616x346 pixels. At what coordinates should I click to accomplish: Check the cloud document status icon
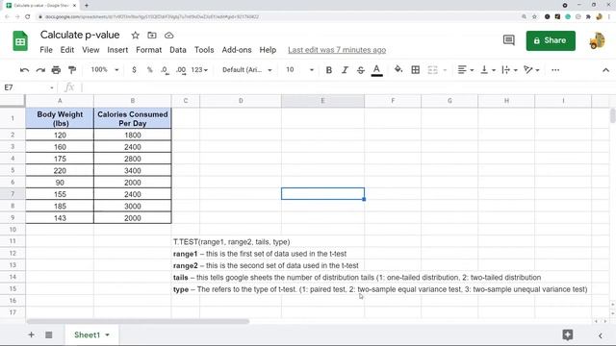pos(169,36)
